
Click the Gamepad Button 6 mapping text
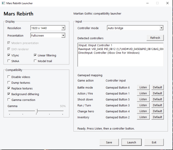(x=118, y=88)
